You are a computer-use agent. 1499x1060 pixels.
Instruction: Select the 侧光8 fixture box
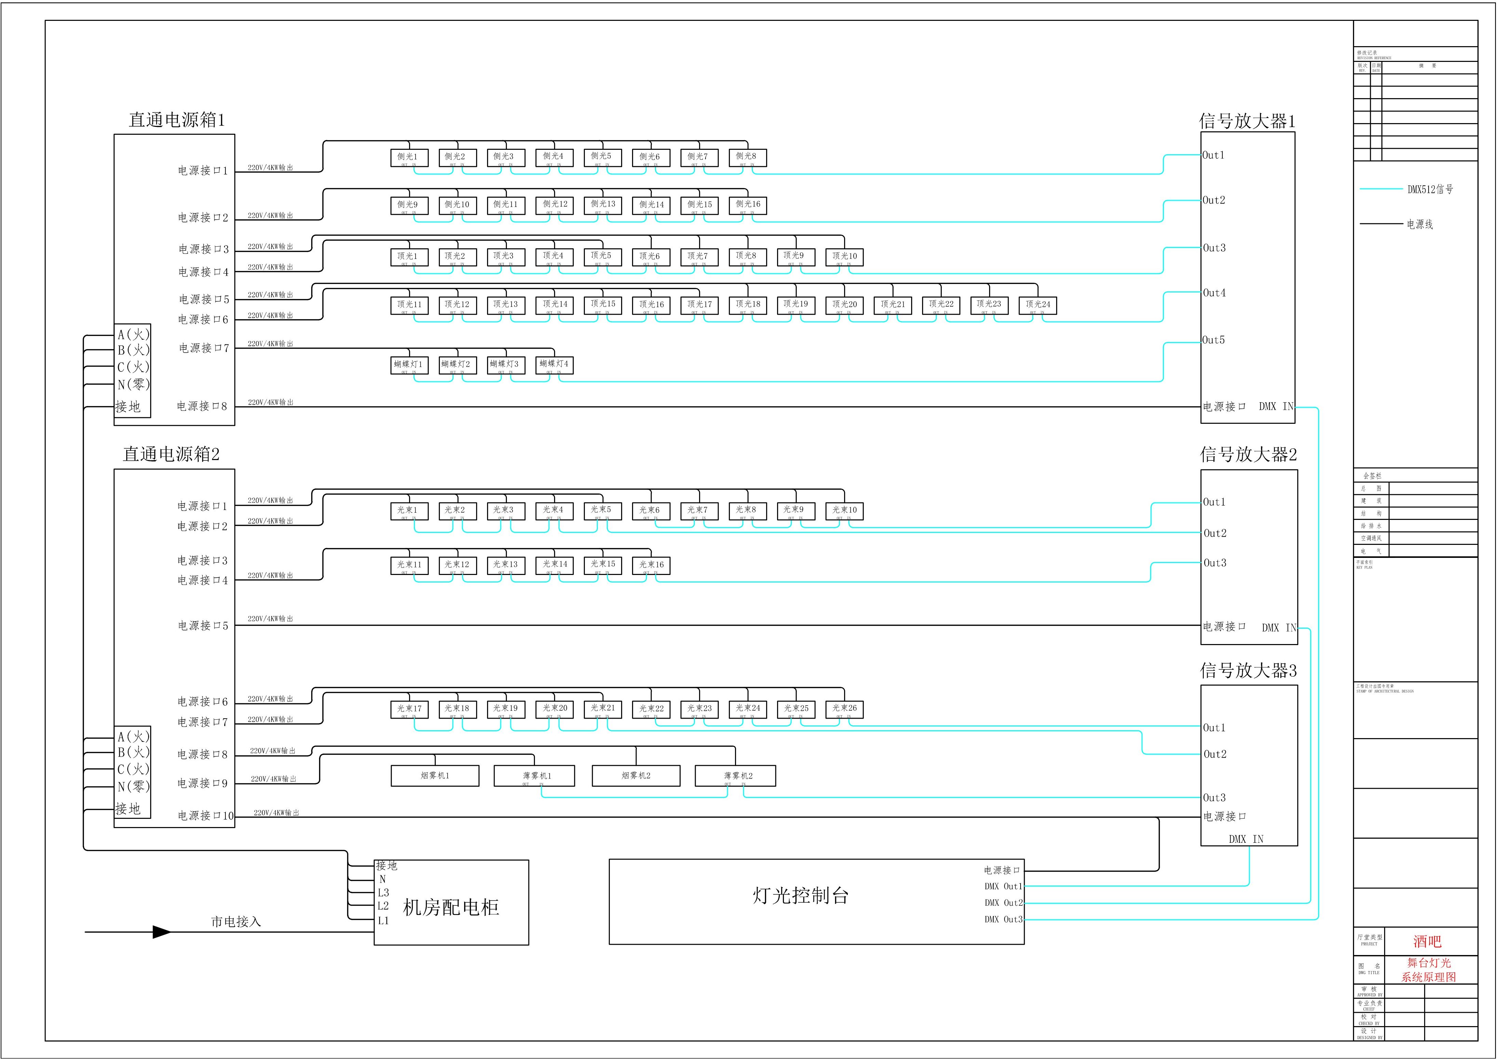coord(748,157)
